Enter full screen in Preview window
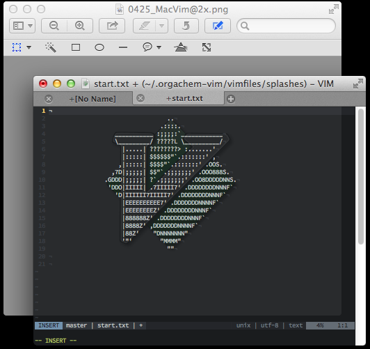Screen dimensions: 370x349 tap(334, 10)
